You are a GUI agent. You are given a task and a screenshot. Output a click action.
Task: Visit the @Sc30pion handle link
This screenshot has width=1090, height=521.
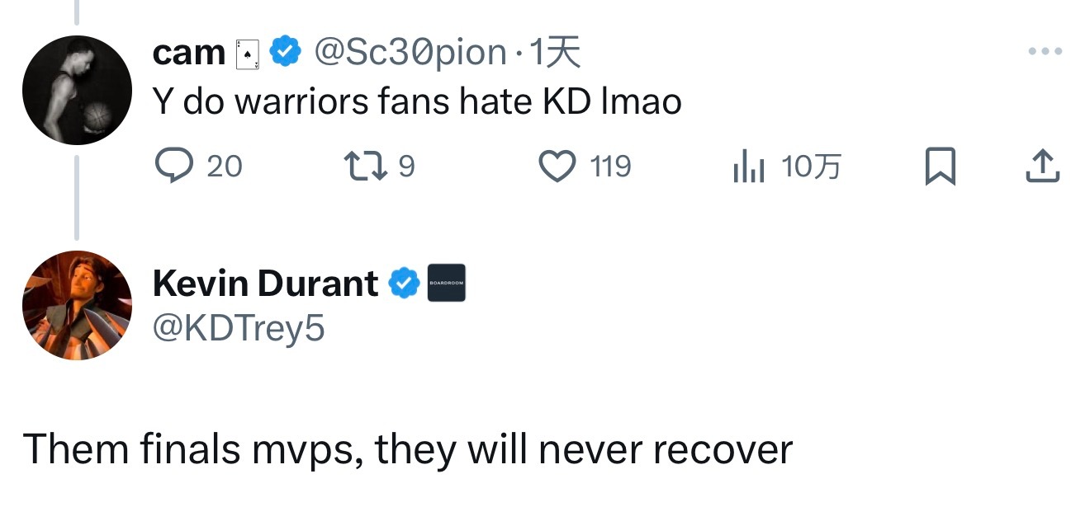pos(410,54)
